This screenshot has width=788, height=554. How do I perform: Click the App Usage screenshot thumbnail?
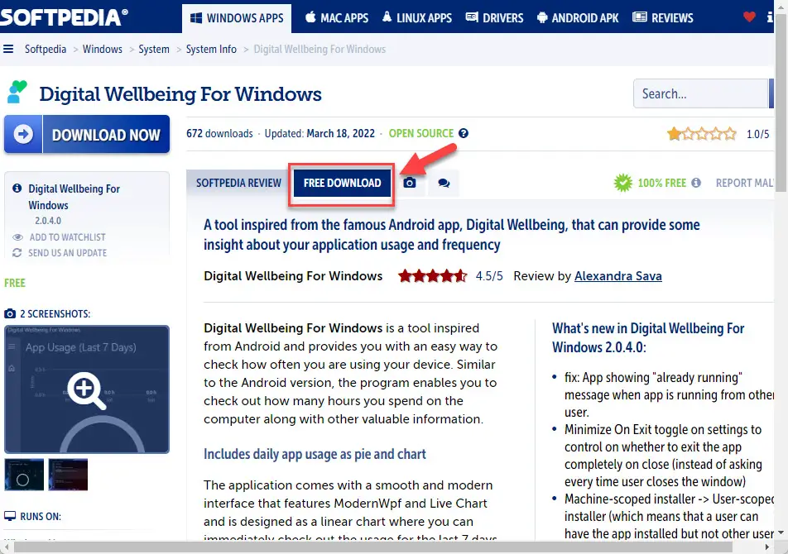click(x=86, y=389)
